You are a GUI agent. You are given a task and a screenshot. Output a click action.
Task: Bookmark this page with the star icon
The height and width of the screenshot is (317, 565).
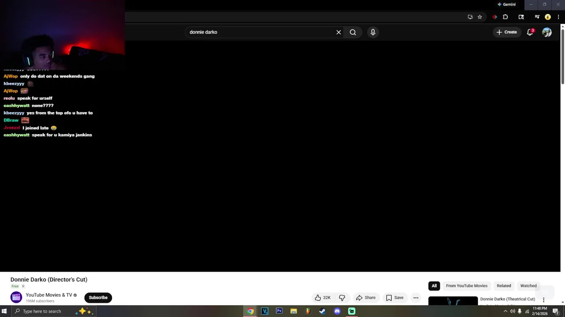480,17
